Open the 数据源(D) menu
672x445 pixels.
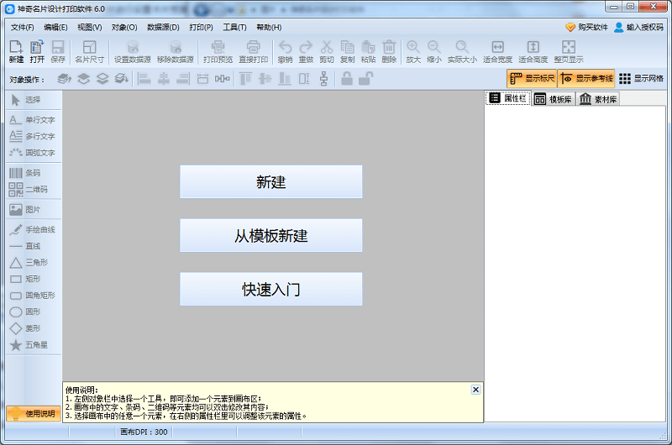(x=164, y=27)
